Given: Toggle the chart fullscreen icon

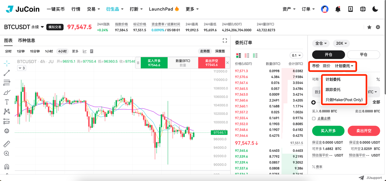Looking at the screenshot, I should [x=225, y=40].
